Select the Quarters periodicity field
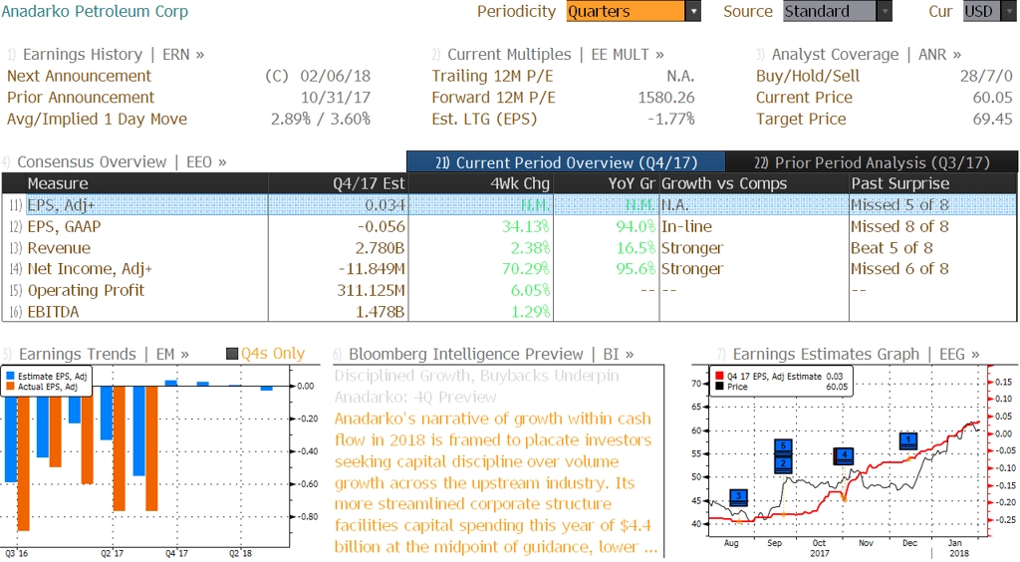The width and height of the screenshot is (1020, 562). pos(626,11)
